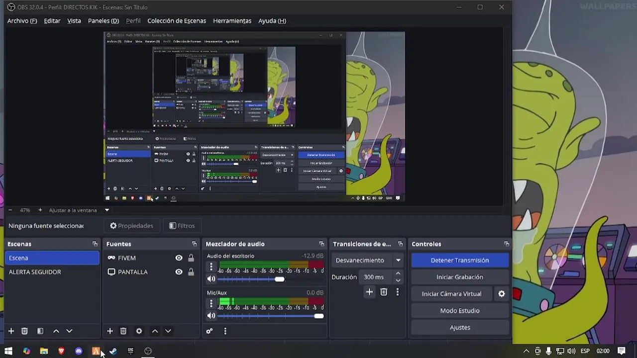Open the Archivo menu
The width and height of the screenshot is (637, 358).
pos(22,21)
